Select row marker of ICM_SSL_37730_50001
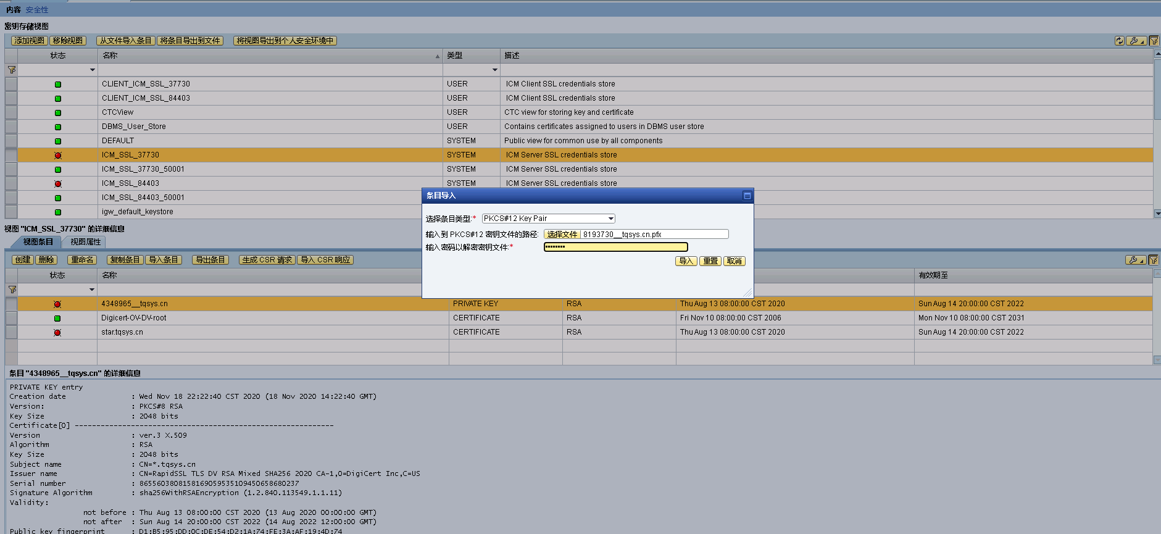Viewport: 1161px width, 534px height. pyautogui.click(x=11, y=169)
